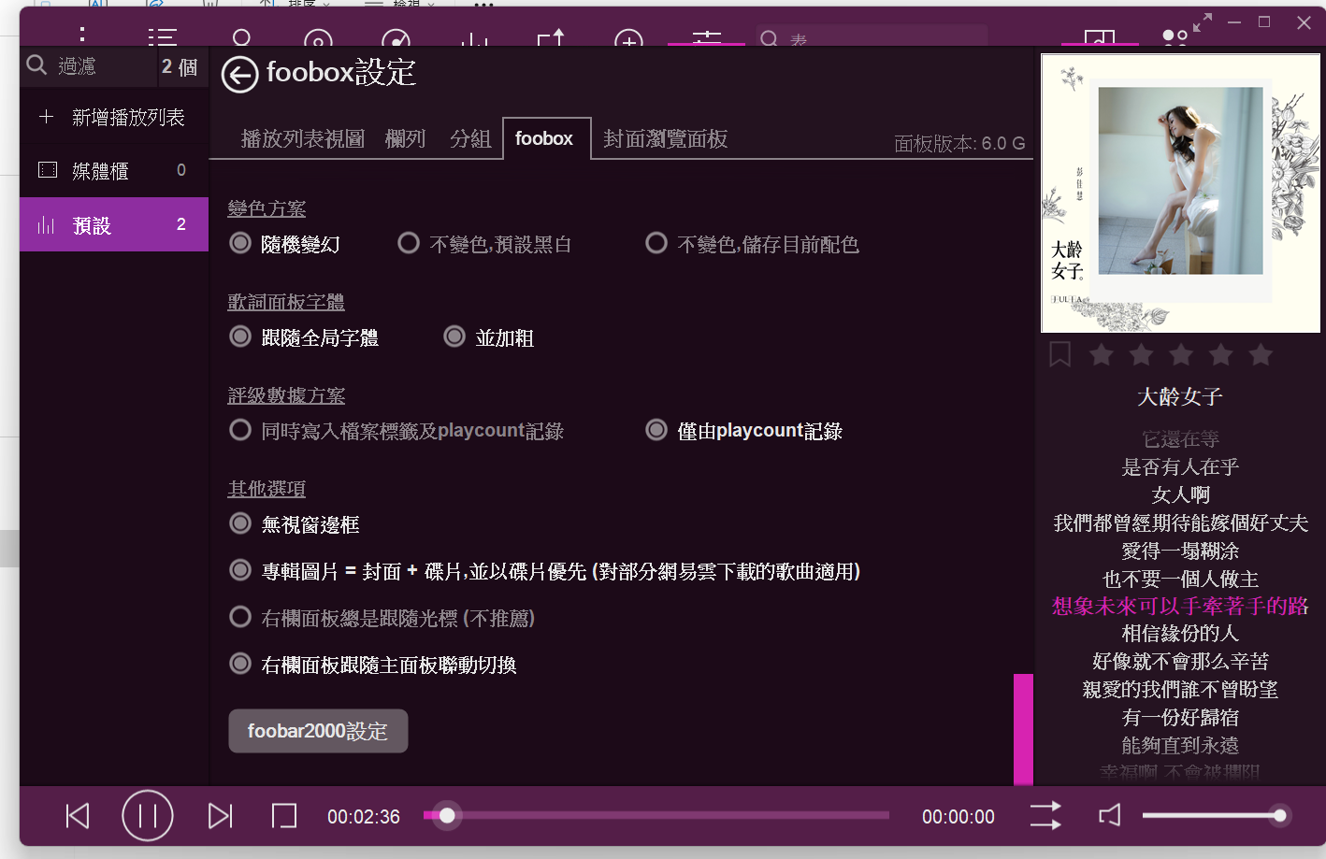
Task: Click the total time 00:00:00
Action: coord(958,817)
